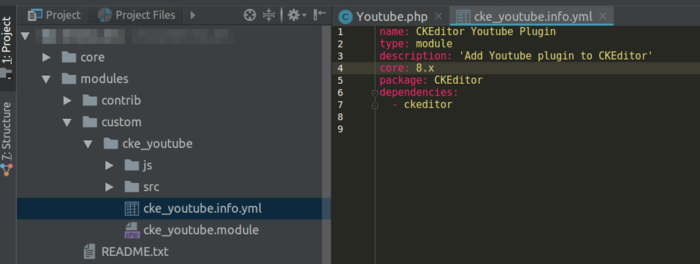Switch to the Project Files view tab
Screen dimensions: 700x264
(x=136, y=15)
